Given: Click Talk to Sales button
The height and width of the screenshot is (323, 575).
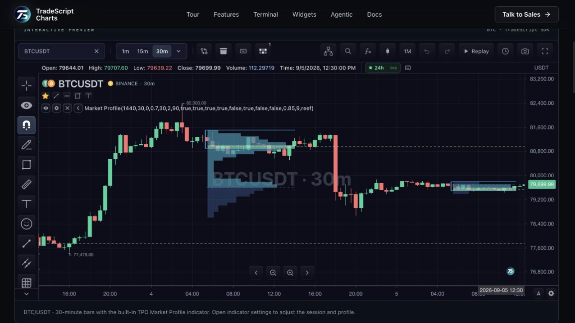Looking at the screenshot, I should point(526,14).
